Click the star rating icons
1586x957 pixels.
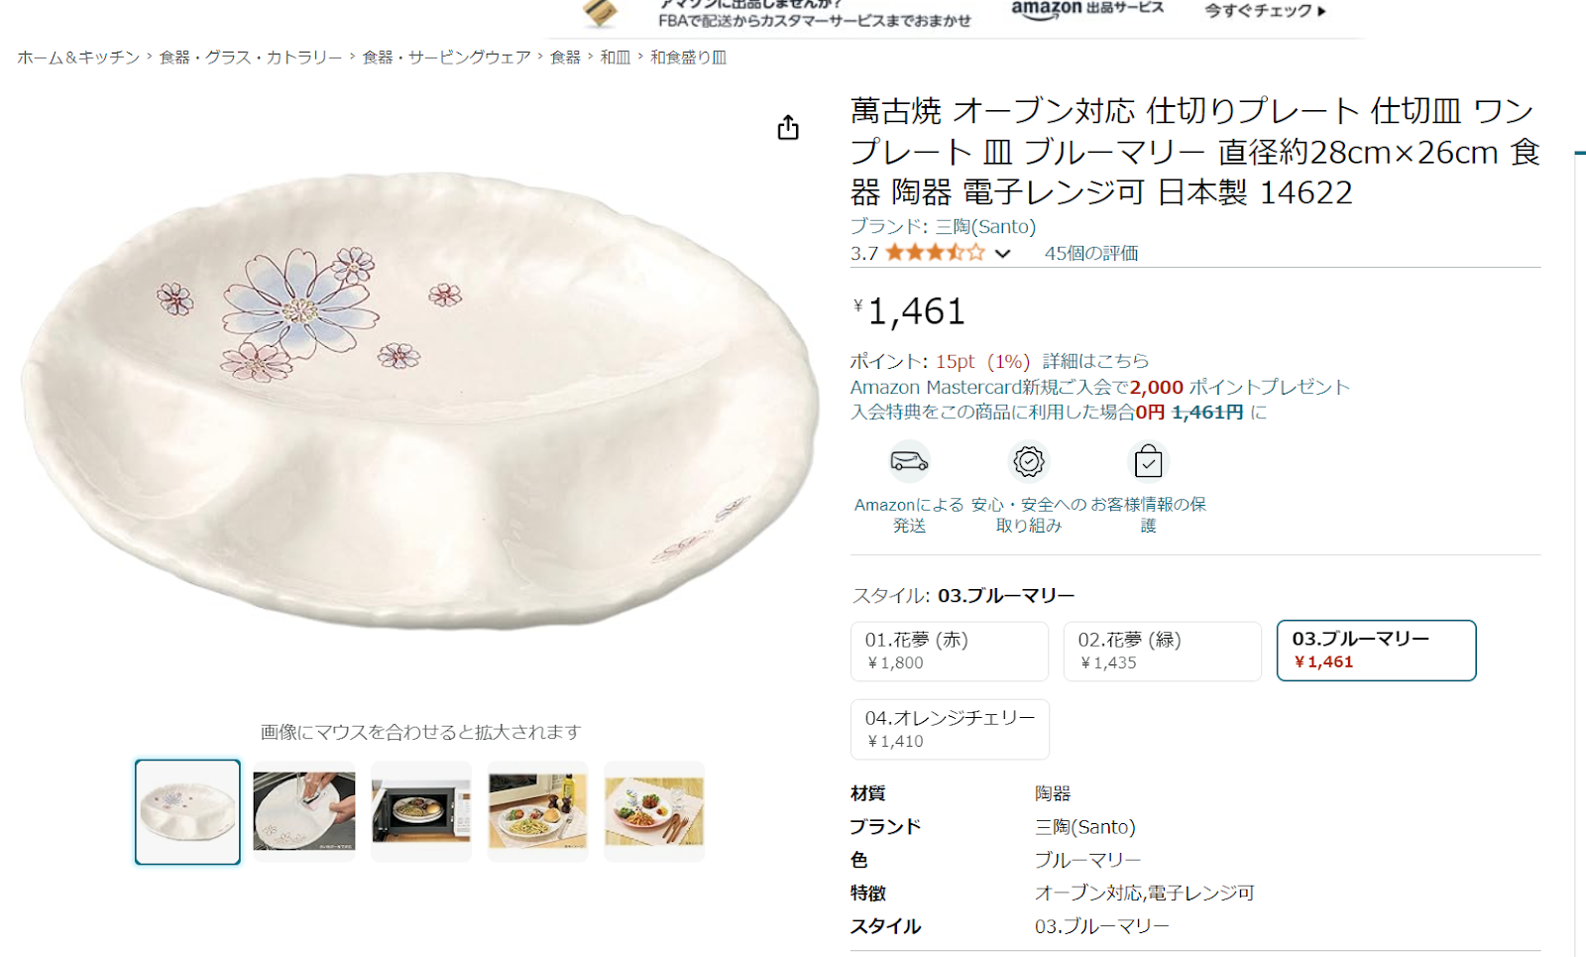[x=935, y=253]
